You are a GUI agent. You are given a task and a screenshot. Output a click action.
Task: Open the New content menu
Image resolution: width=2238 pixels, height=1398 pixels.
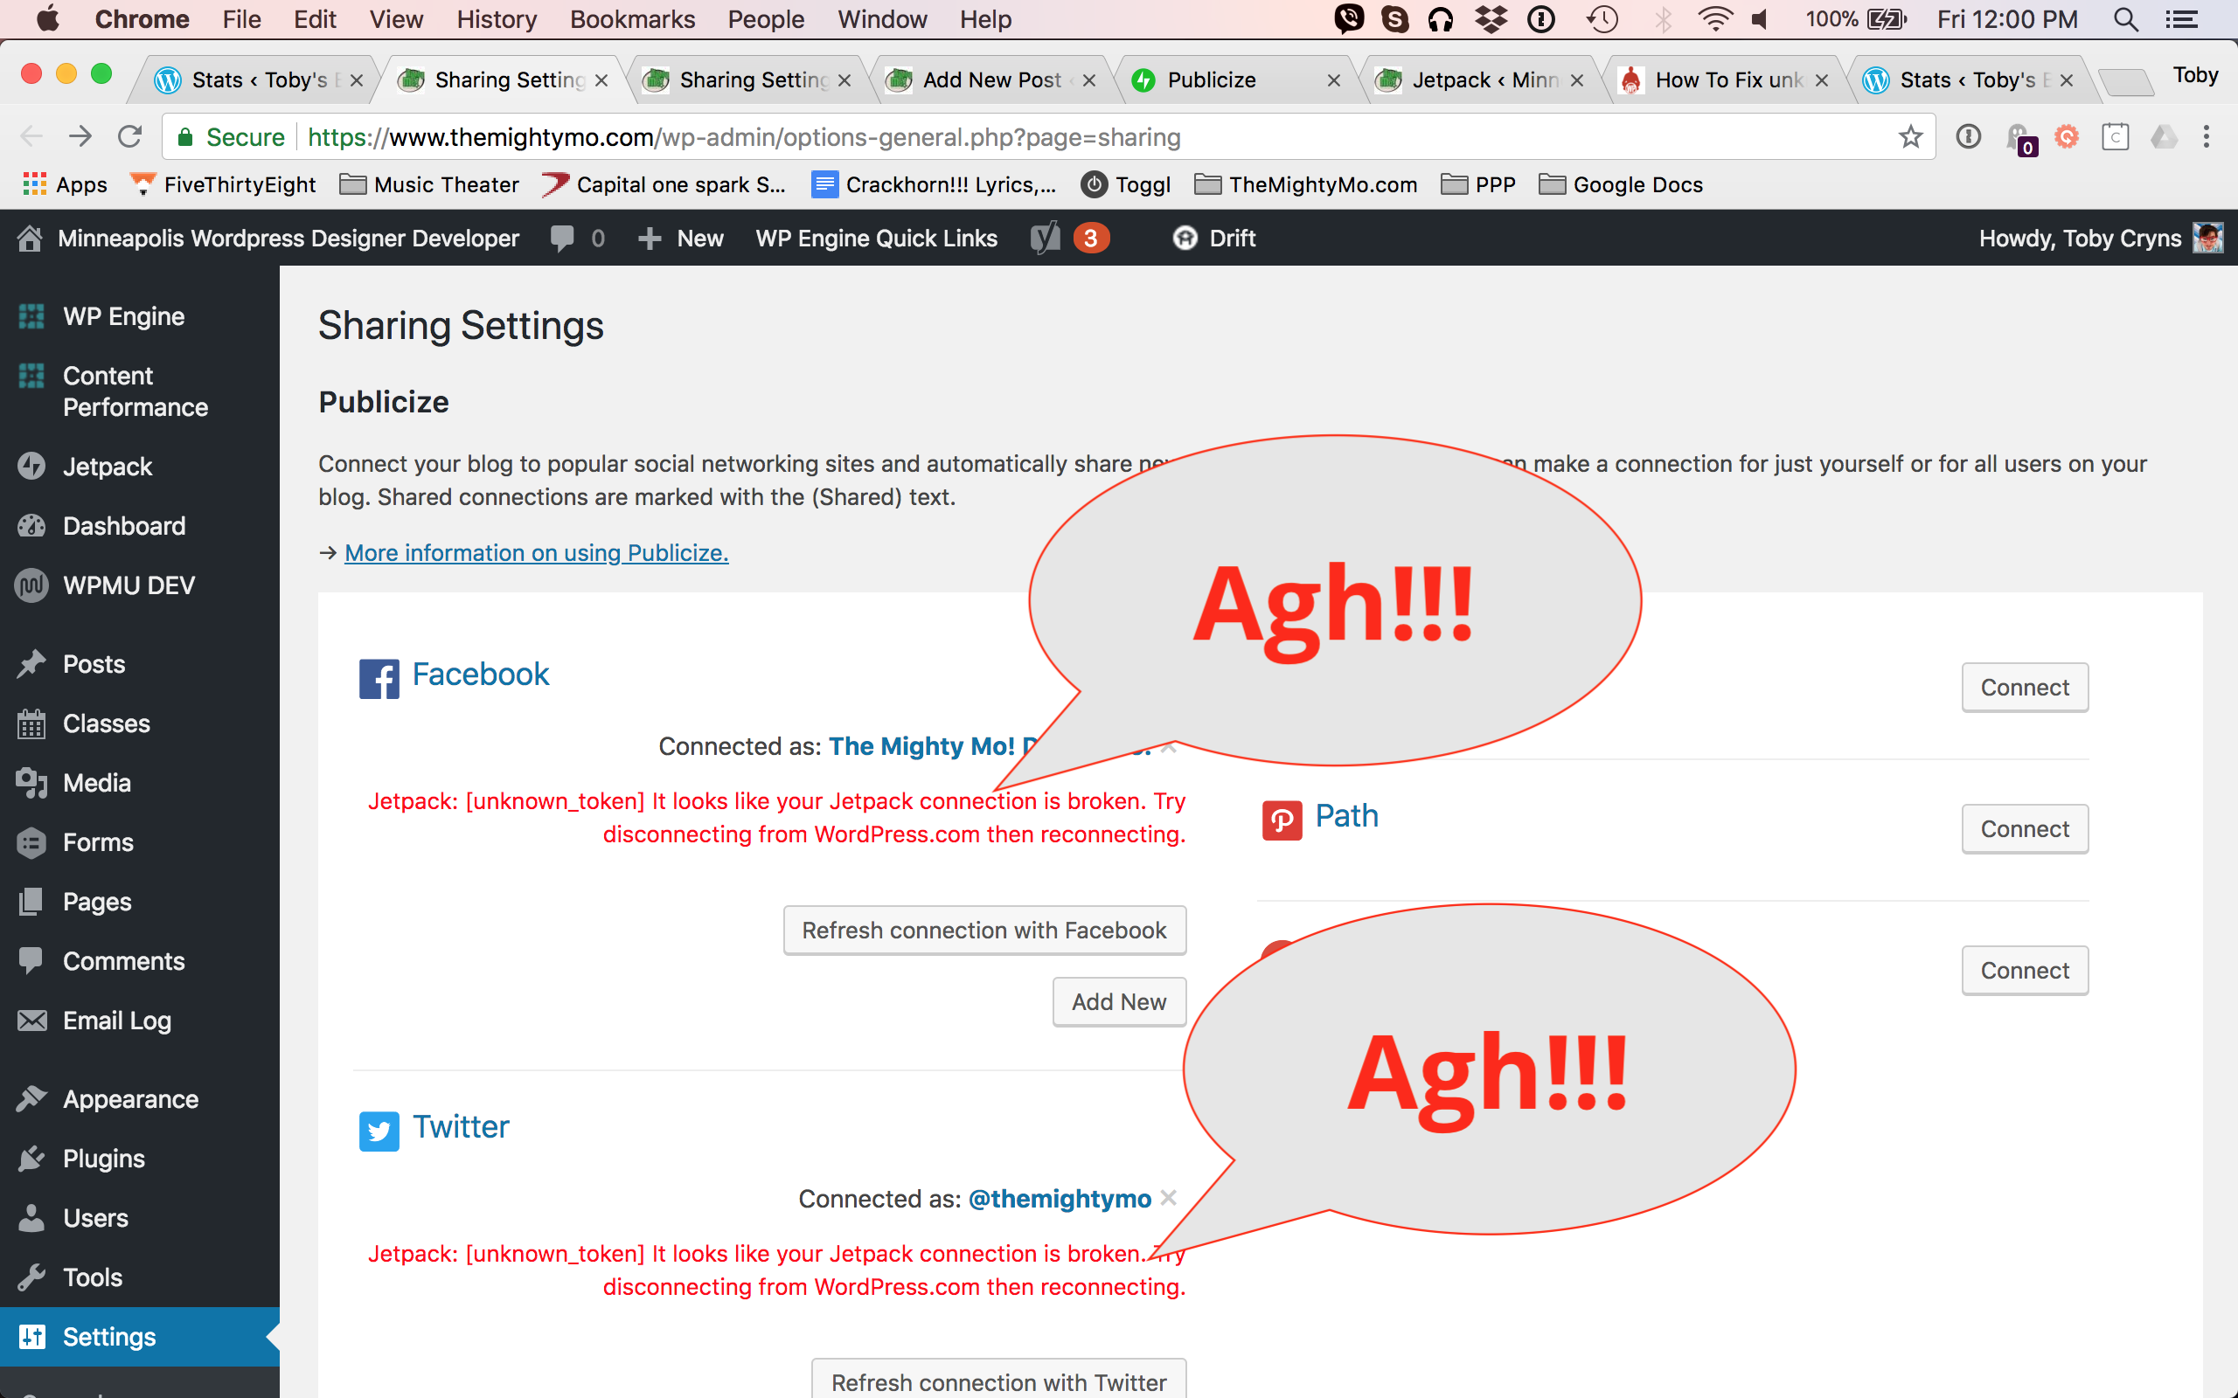point(681,238)
